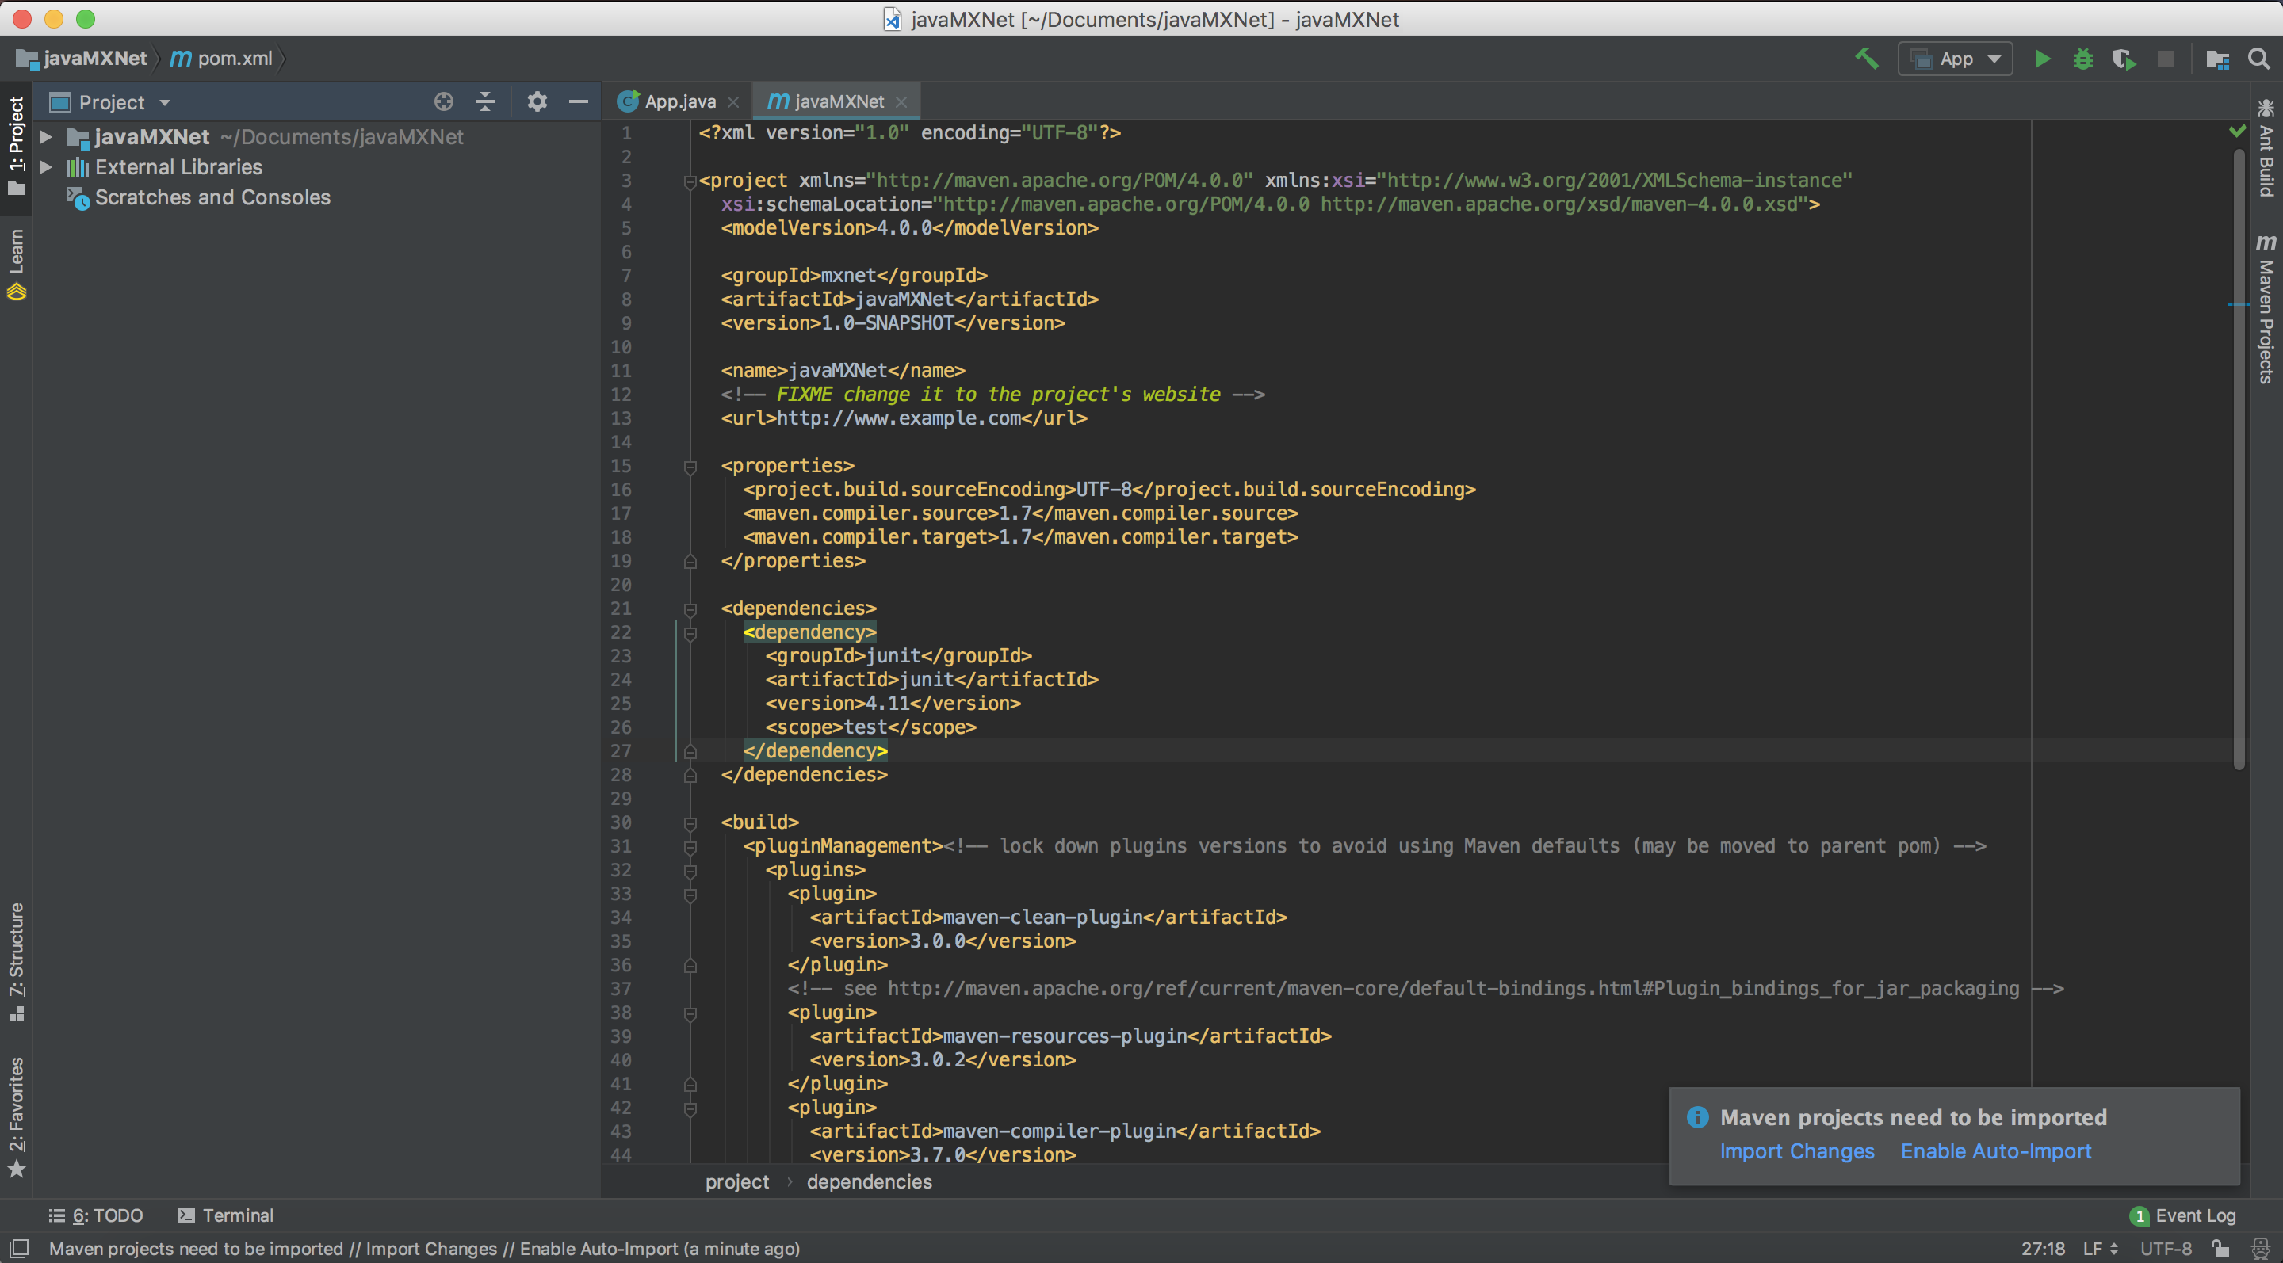The height and width of the screenshot is (1263, 2283).
Task: Switch to the App.java editor tab
Action: 678,102
